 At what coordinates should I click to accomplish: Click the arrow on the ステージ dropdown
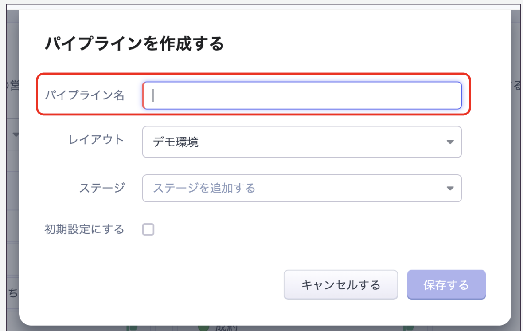click(450, 188)
